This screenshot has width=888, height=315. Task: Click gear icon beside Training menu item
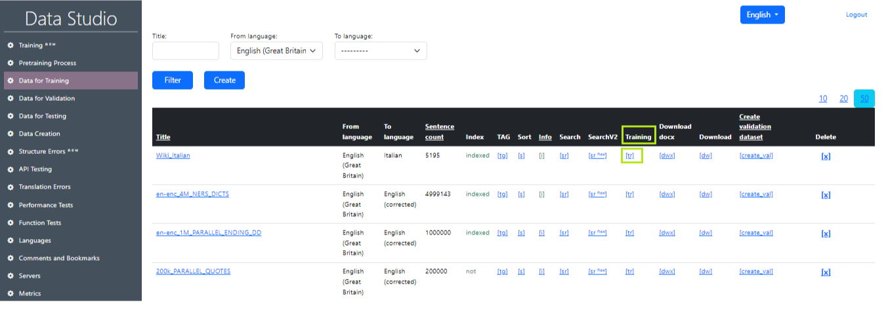(11, 45)
